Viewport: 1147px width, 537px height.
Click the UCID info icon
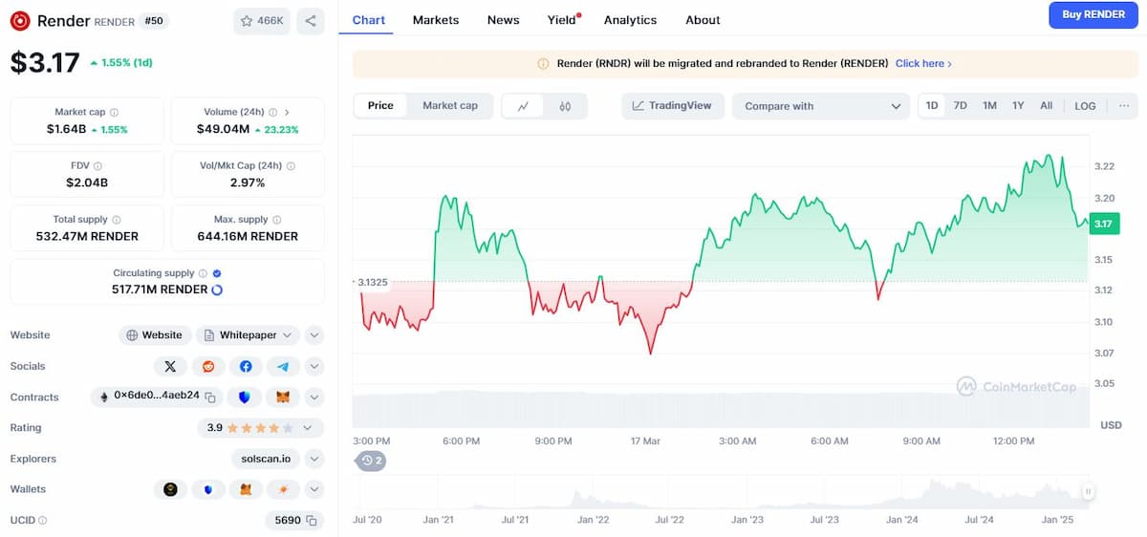43,521
